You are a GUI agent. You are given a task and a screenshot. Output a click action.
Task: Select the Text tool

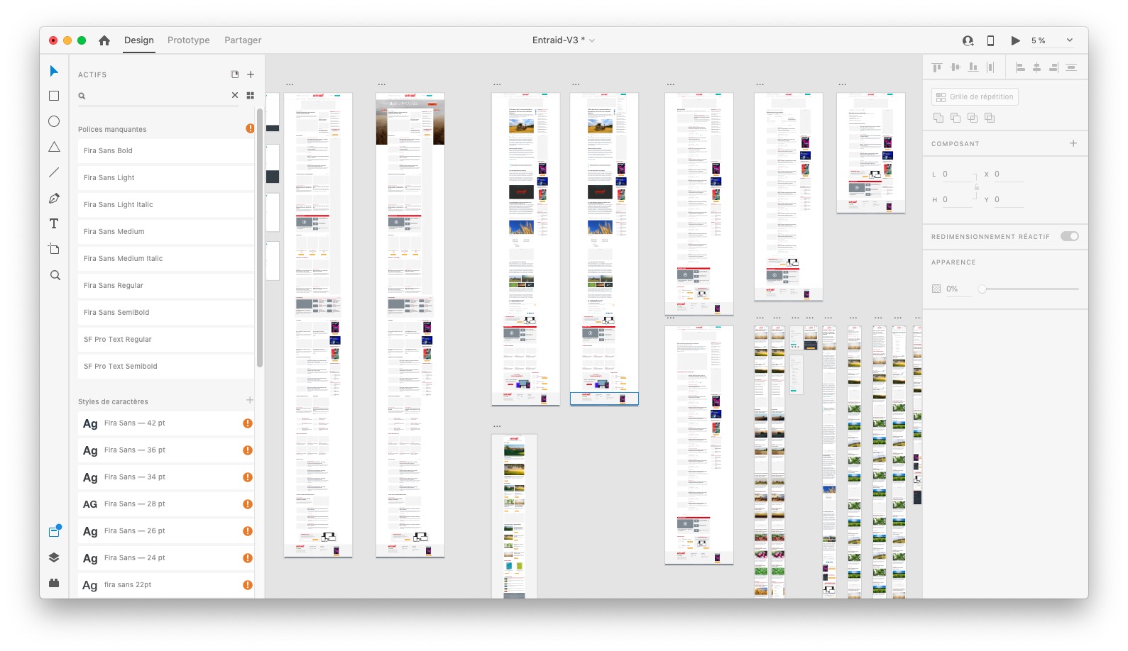(x=54, y=223)
